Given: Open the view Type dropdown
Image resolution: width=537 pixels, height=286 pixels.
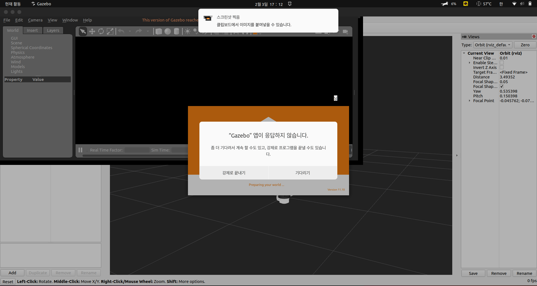Looking at the screenshot, I should 493,45.
